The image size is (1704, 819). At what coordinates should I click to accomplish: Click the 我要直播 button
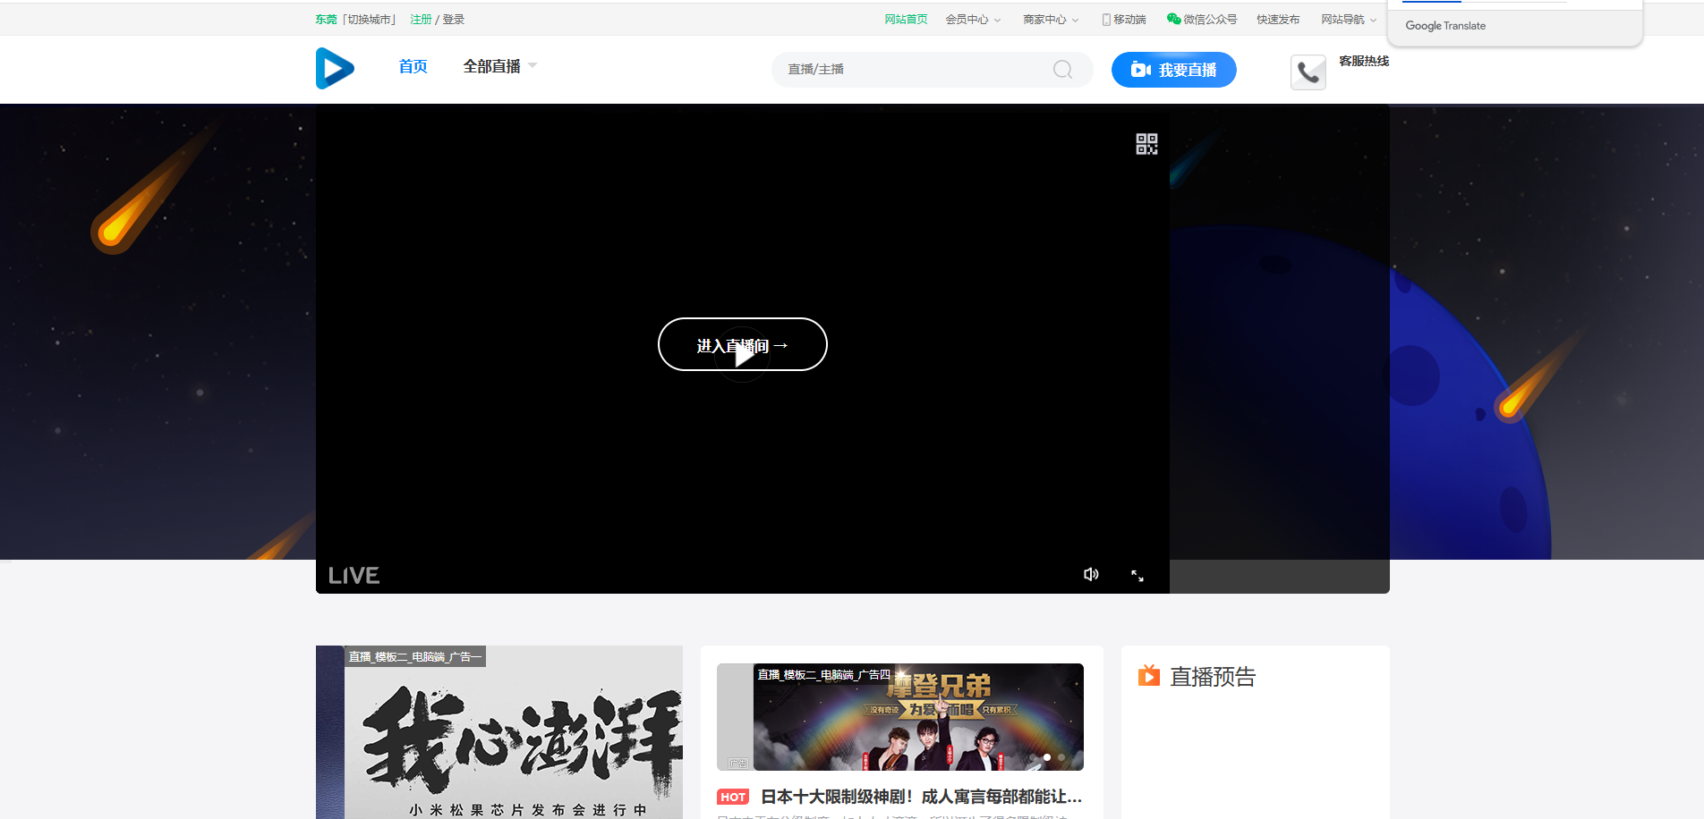pos(1173,69)
